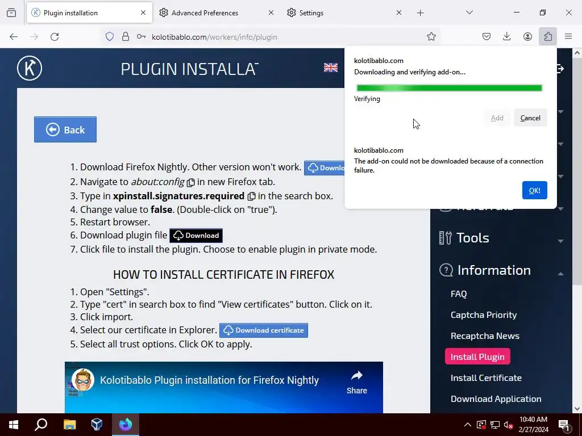582x436 pixels.
Task: Open the video channel avatar
Action: click(83, 380)
